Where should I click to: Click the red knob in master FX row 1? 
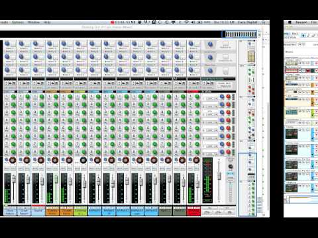coord(228,97)
